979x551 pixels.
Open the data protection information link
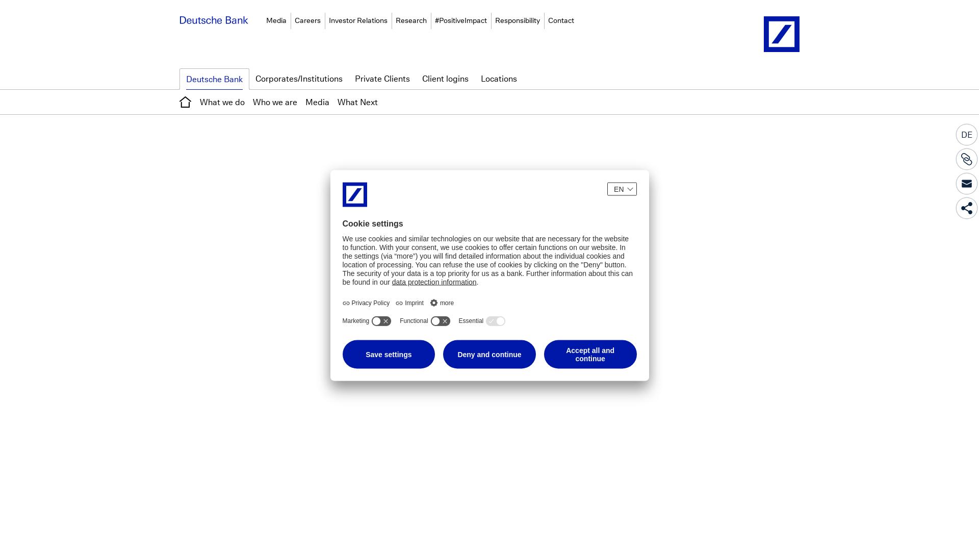coord(434,282)
